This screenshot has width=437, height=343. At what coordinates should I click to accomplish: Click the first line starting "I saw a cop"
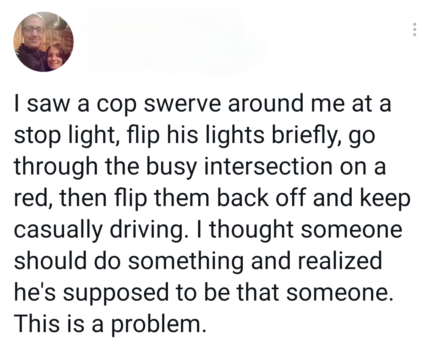[x=202, y=103]
